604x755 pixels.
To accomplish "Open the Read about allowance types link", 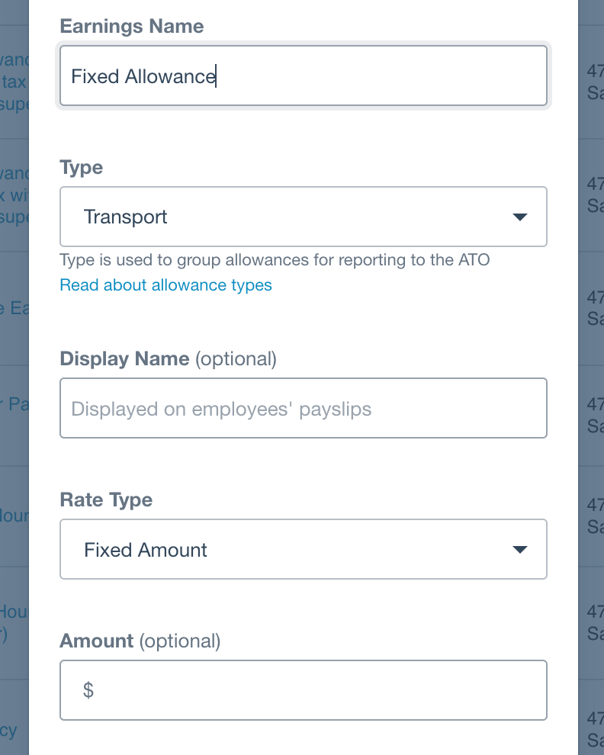I will 165,285.
